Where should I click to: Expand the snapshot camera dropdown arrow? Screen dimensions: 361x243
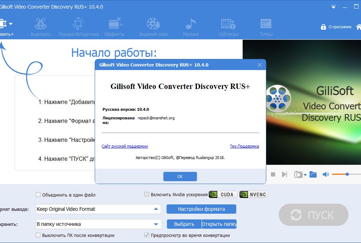305,175
